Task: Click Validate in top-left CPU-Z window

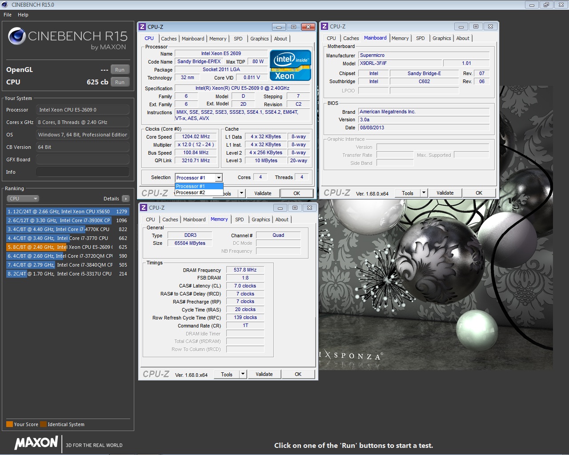Action: pyautogui.click(x=263, y=193)
